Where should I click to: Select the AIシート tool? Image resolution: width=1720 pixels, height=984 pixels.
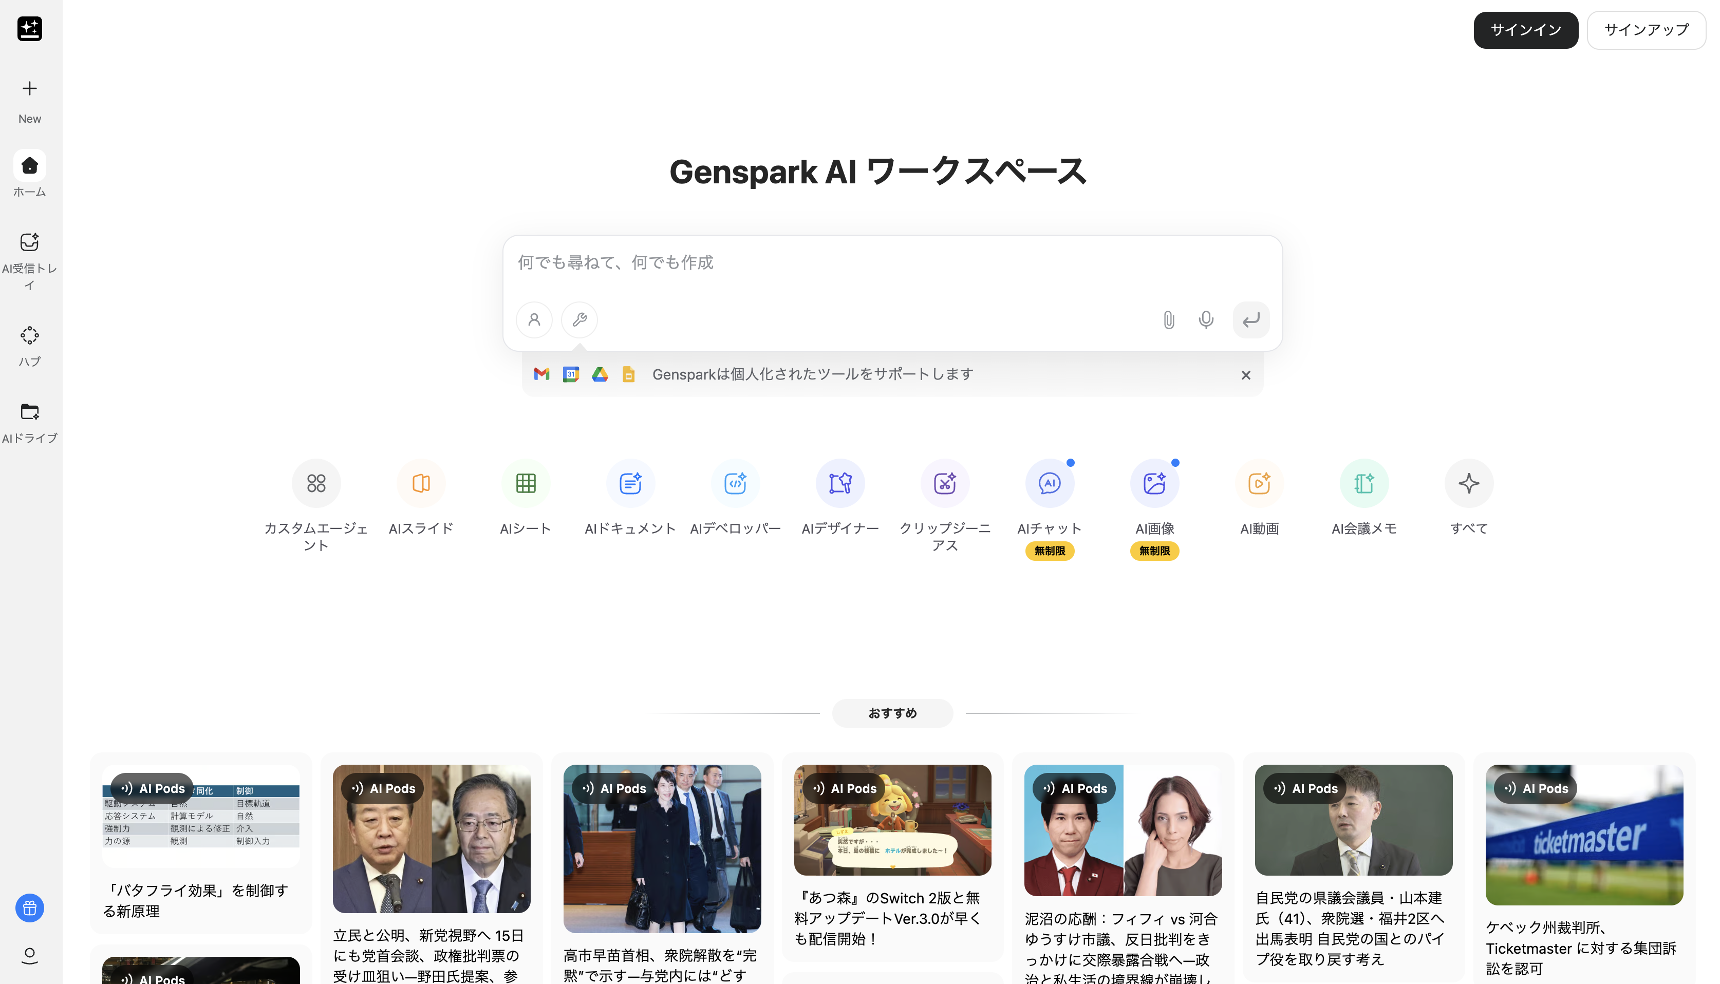coord(525,483)
